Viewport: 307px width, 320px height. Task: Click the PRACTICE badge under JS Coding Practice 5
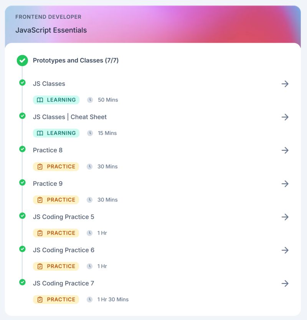tap(56, 233)
